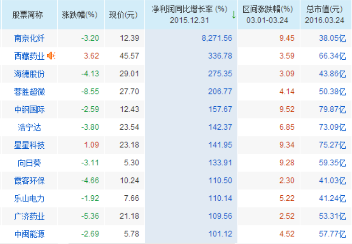Click market cap 73.09亿
352x244 pixels.
pyautogui.click(x=332, y=127)
